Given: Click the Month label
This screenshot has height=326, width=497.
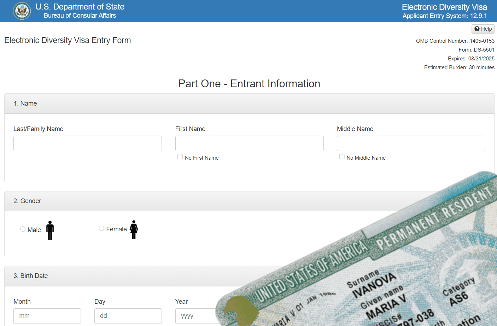Looking at the screenshot, I should [22, 302].
